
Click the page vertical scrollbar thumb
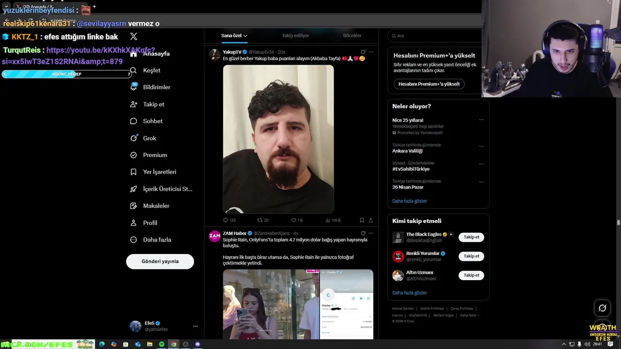[618, 222]
